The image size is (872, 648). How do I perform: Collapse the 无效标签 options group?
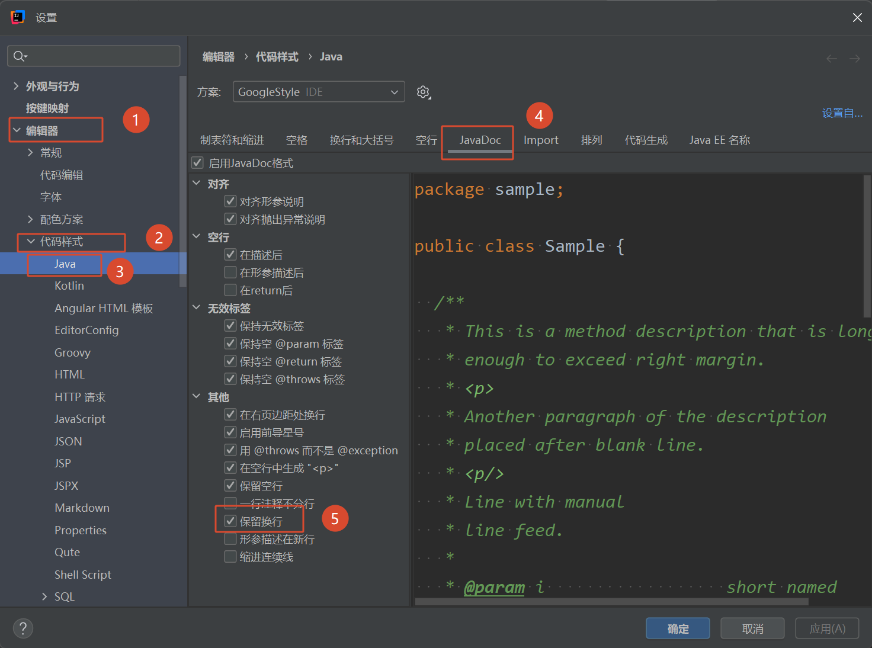coord(197,307)
